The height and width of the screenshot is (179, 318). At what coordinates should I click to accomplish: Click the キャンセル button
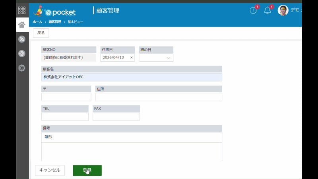click(x=50, y=170)
